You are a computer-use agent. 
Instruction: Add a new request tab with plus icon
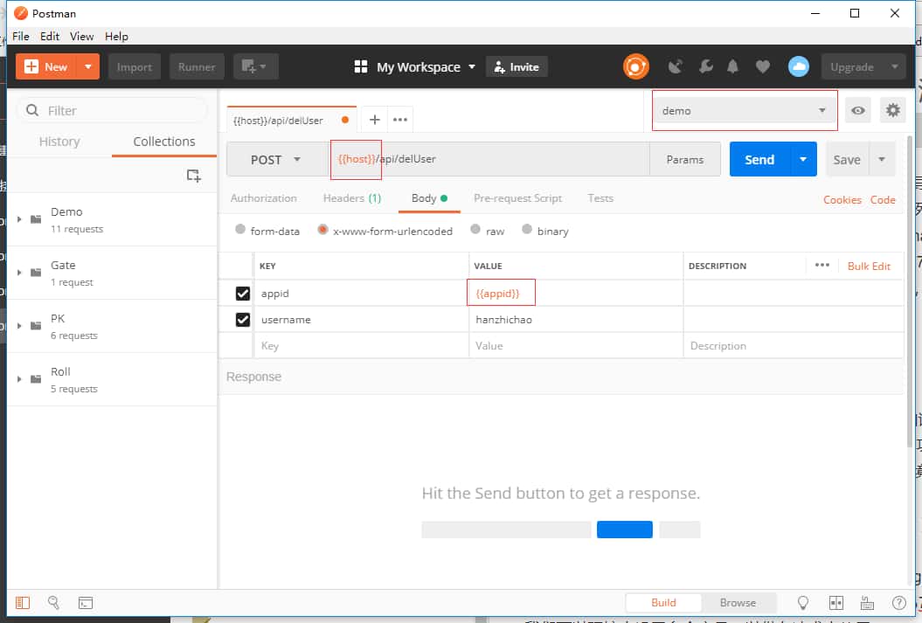tap(374, 120)
